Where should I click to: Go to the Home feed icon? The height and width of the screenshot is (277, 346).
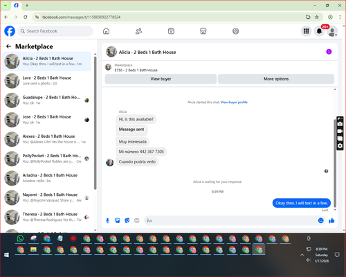click(x=106, y=31)
